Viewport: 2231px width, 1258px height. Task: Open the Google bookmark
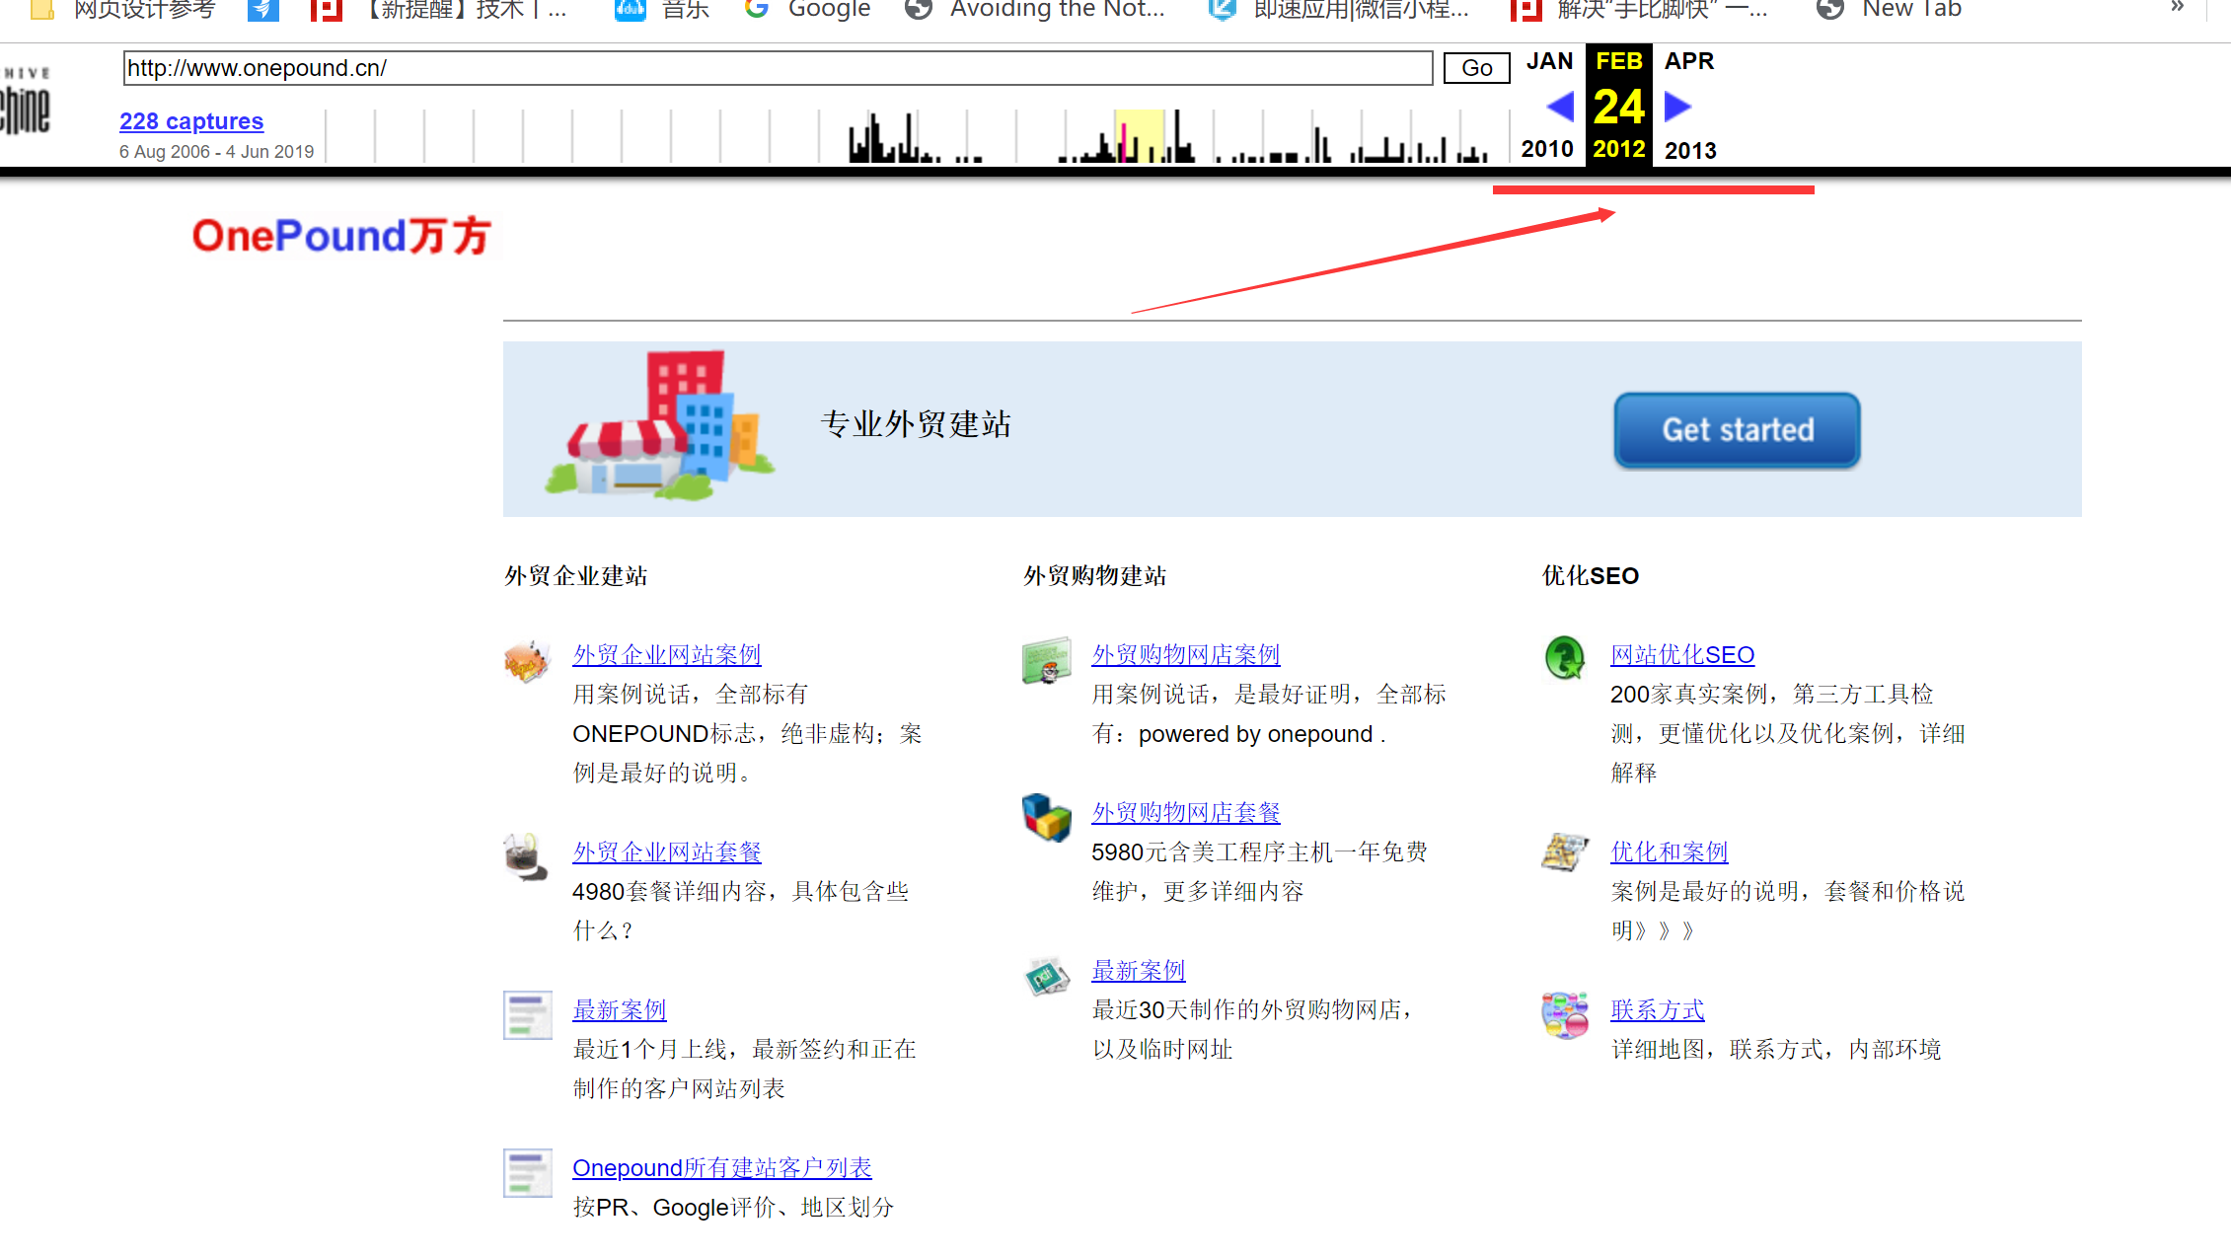pos(808,10)
